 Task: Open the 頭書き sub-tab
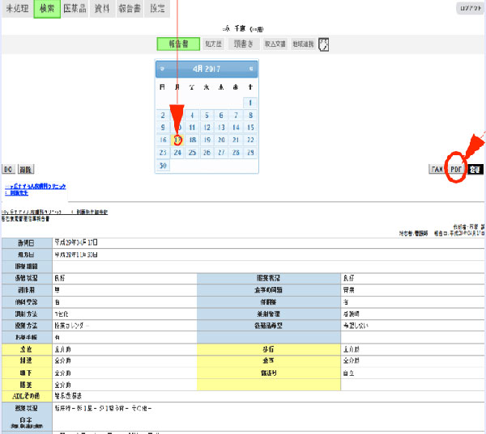point(244,44)
